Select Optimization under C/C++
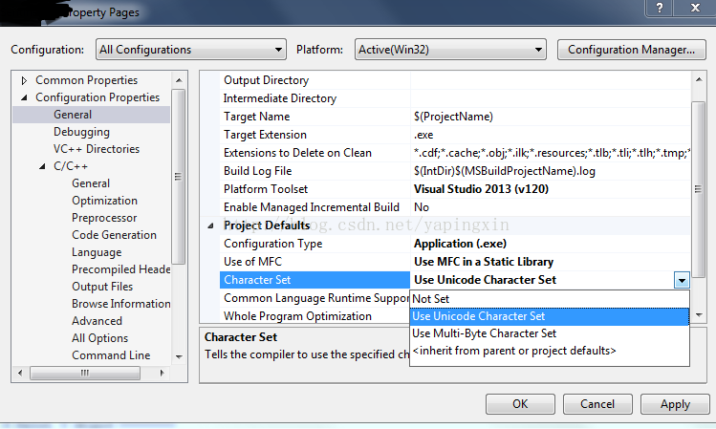The width and height of the screenshot is (716, 429). point(104,201)
